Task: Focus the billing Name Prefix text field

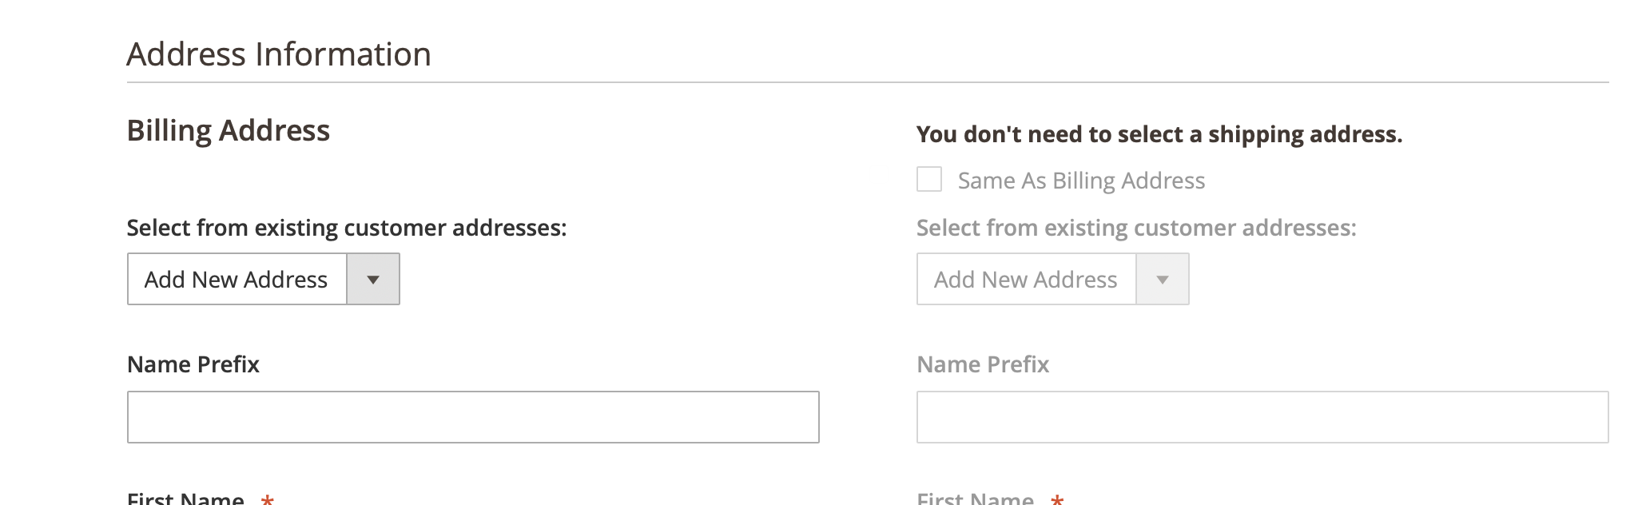Action: (x=473, y=417)
